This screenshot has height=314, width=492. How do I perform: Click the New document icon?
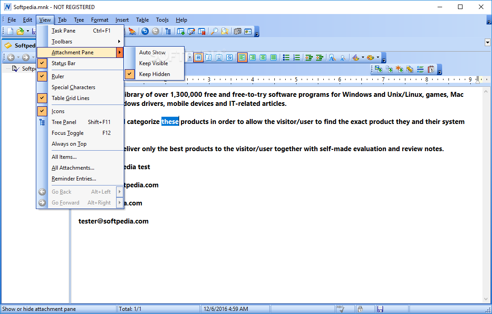click(10, 31)
